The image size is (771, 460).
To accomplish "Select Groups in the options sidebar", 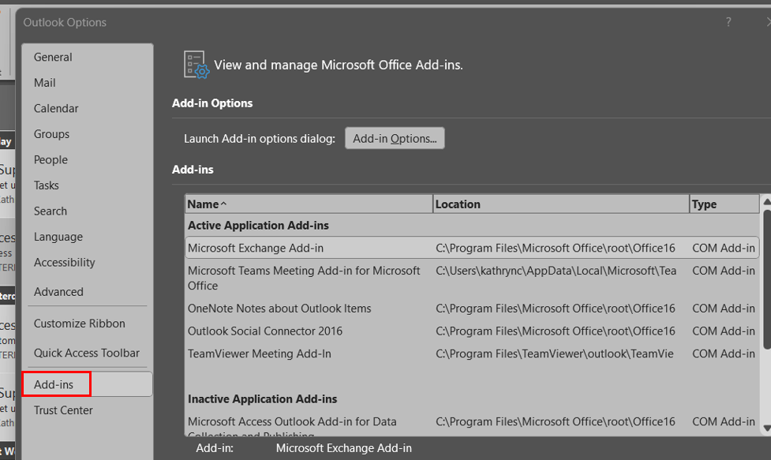I will pyautogui.click(x=51, y=133).
